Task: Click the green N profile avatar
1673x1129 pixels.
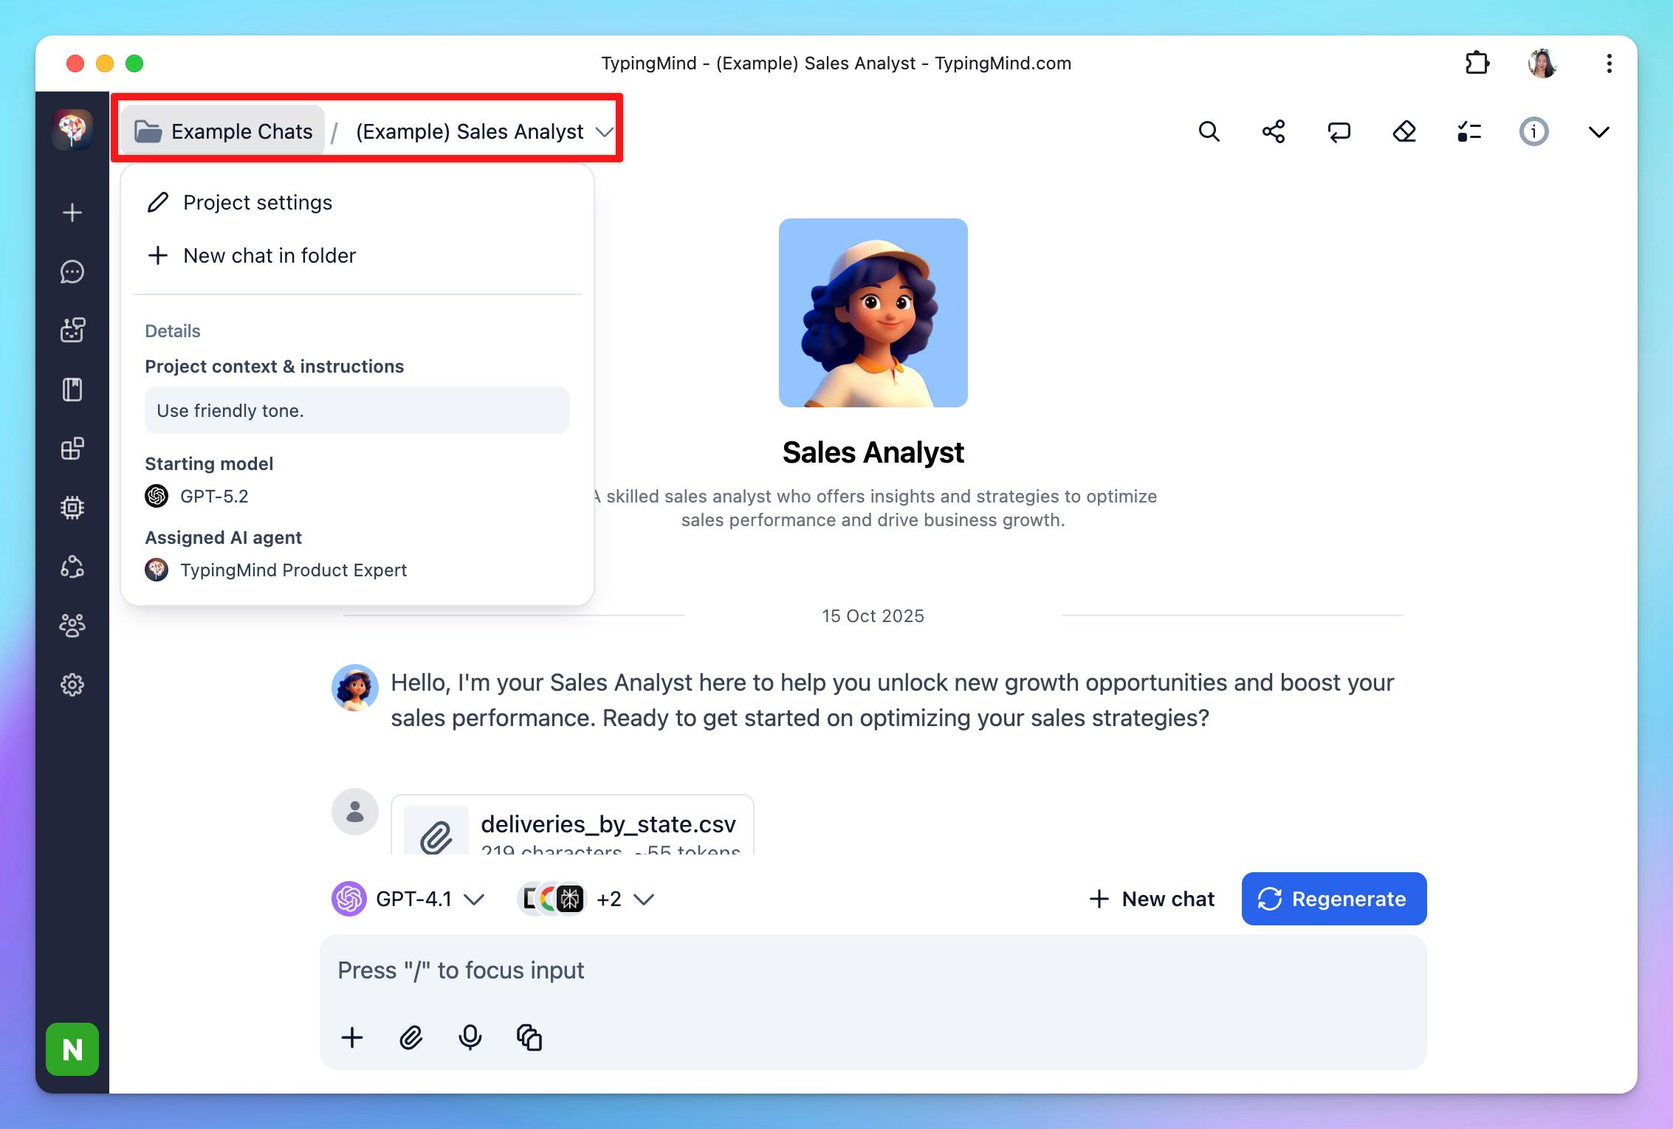Action: (x=72, y=1049)
